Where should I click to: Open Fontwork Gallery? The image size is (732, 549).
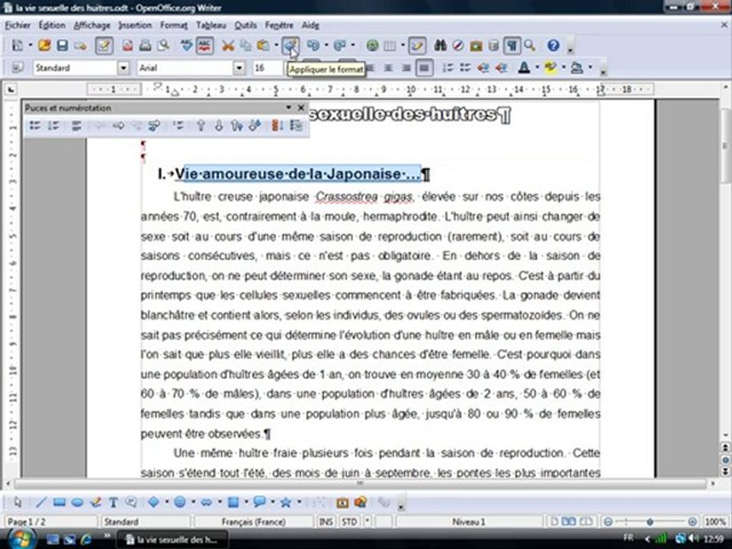[342, 502]
